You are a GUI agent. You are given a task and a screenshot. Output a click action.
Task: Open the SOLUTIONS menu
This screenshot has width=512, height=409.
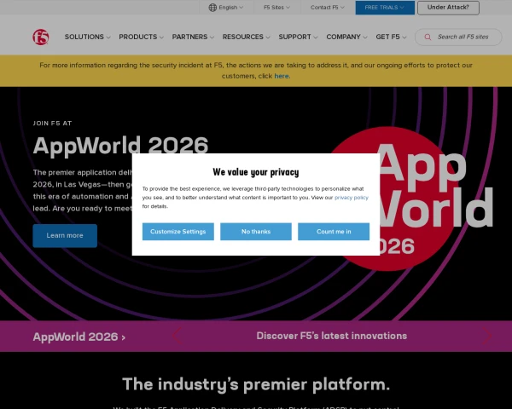coord(88,37)
